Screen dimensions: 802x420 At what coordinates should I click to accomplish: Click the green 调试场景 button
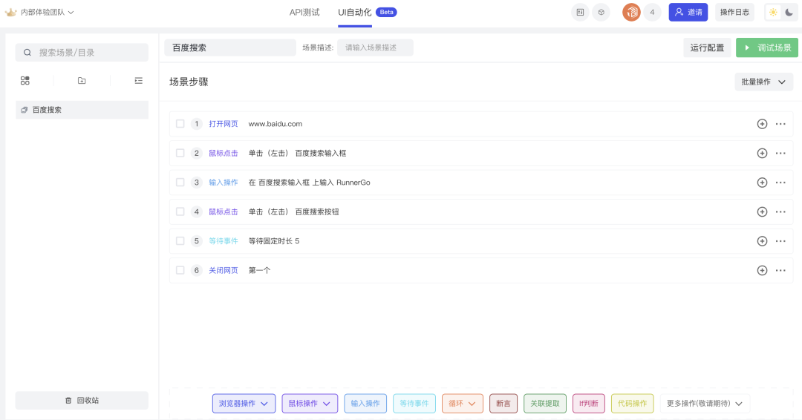[767, 47]
